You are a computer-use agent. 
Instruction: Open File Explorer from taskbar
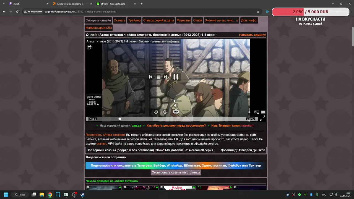42,195
